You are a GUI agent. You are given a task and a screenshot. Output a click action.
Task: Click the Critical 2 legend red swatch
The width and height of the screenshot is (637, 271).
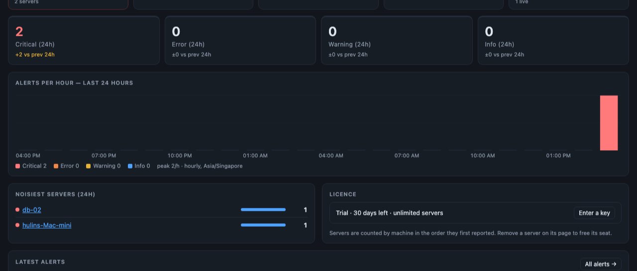tap(18, 166)
